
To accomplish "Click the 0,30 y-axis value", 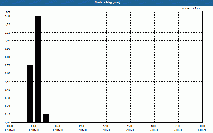I will click(7, 98).
